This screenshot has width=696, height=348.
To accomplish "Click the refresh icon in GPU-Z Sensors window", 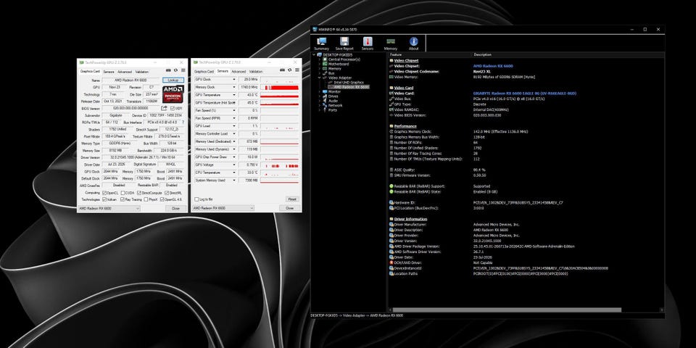I will [290, 70].
